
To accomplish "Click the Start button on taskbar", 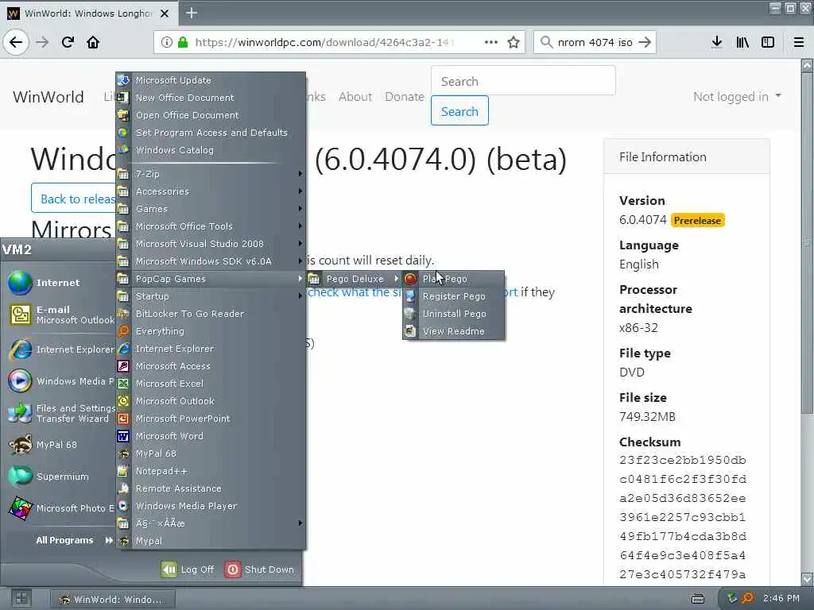I will (21, 598).
